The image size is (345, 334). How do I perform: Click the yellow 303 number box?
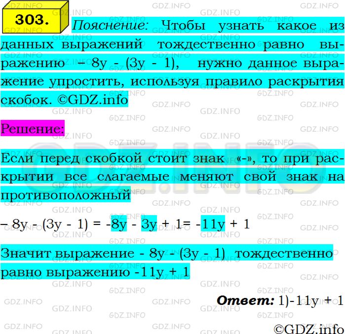point(35,17)
